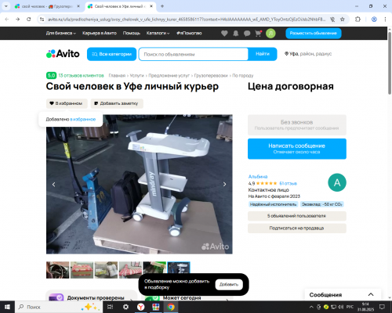
Task: Open the Chrome profile icon in toolbar
Action: 374,20
